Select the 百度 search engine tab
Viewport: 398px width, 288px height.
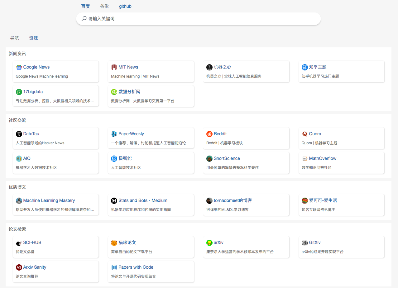pos(85,6)
